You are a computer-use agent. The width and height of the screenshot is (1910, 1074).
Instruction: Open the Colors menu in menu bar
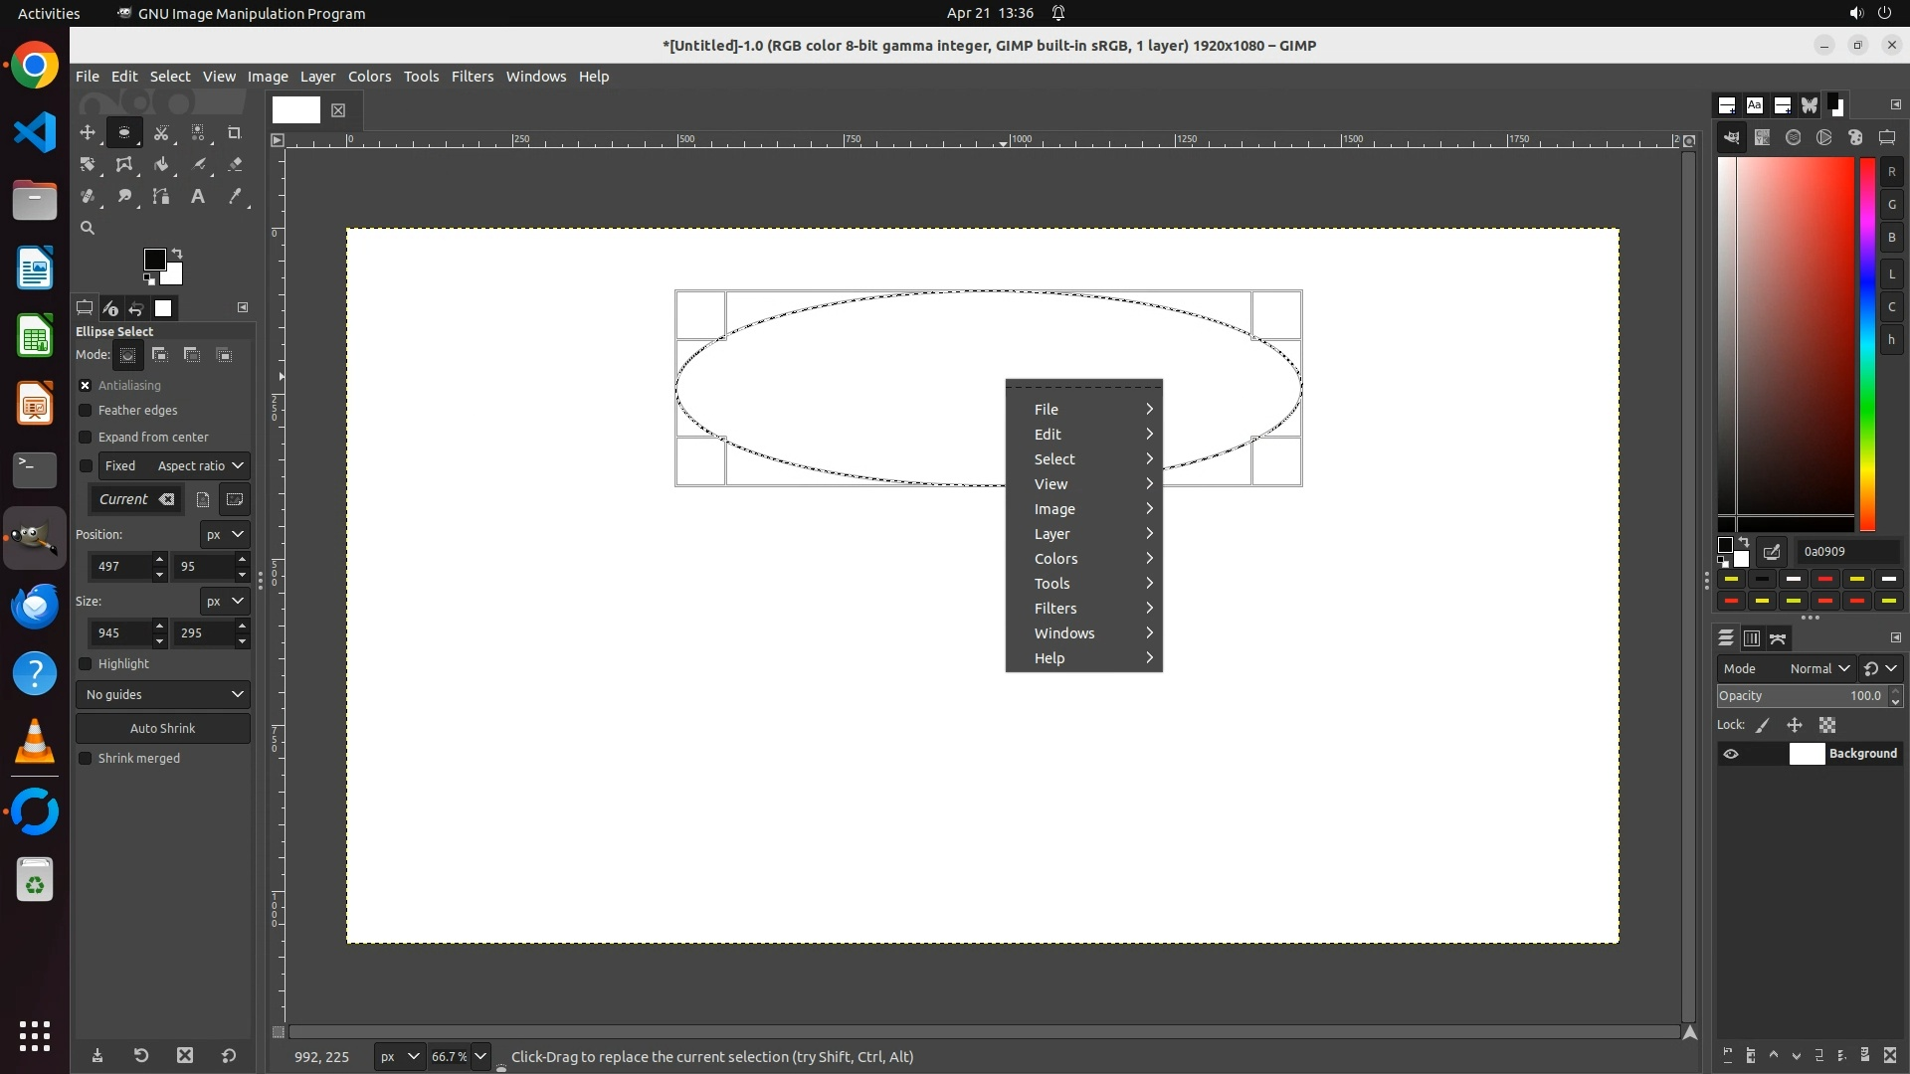[369, 77]
